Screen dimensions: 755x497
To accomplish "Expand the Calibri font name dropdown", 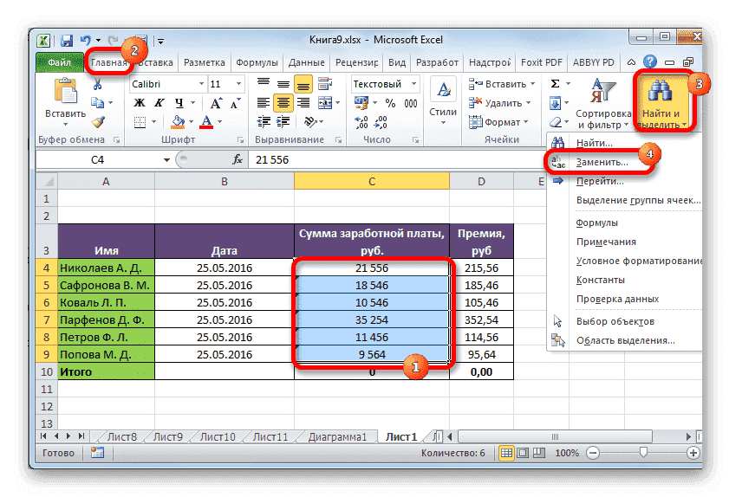I will 199,84.
